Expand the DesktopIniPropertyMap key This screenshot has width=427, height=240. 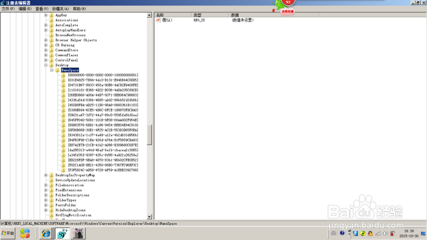(x=46, y=175)
